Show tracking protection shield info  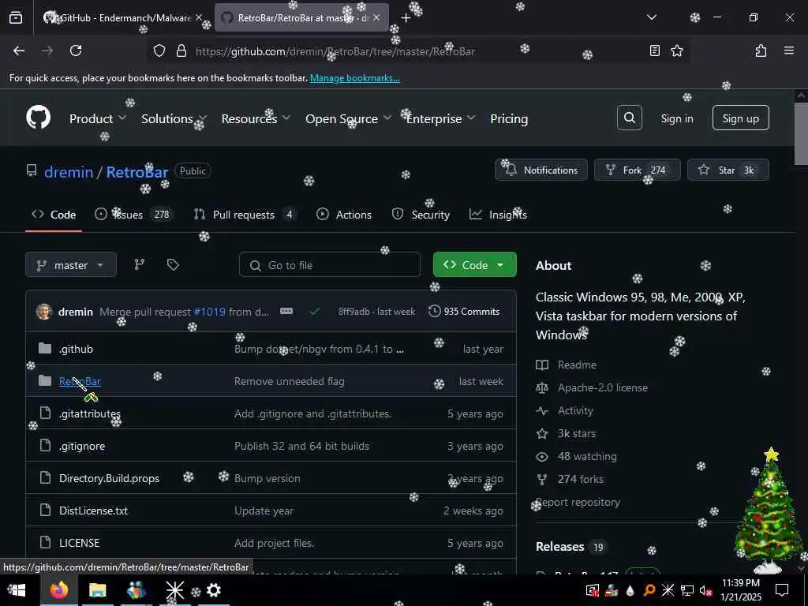[x=159, y=50]
